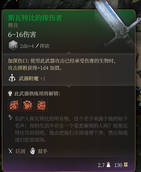This screenshot has width=141, height=172.
Task: Click the lore description quill icon
Action: coord(10,117)
